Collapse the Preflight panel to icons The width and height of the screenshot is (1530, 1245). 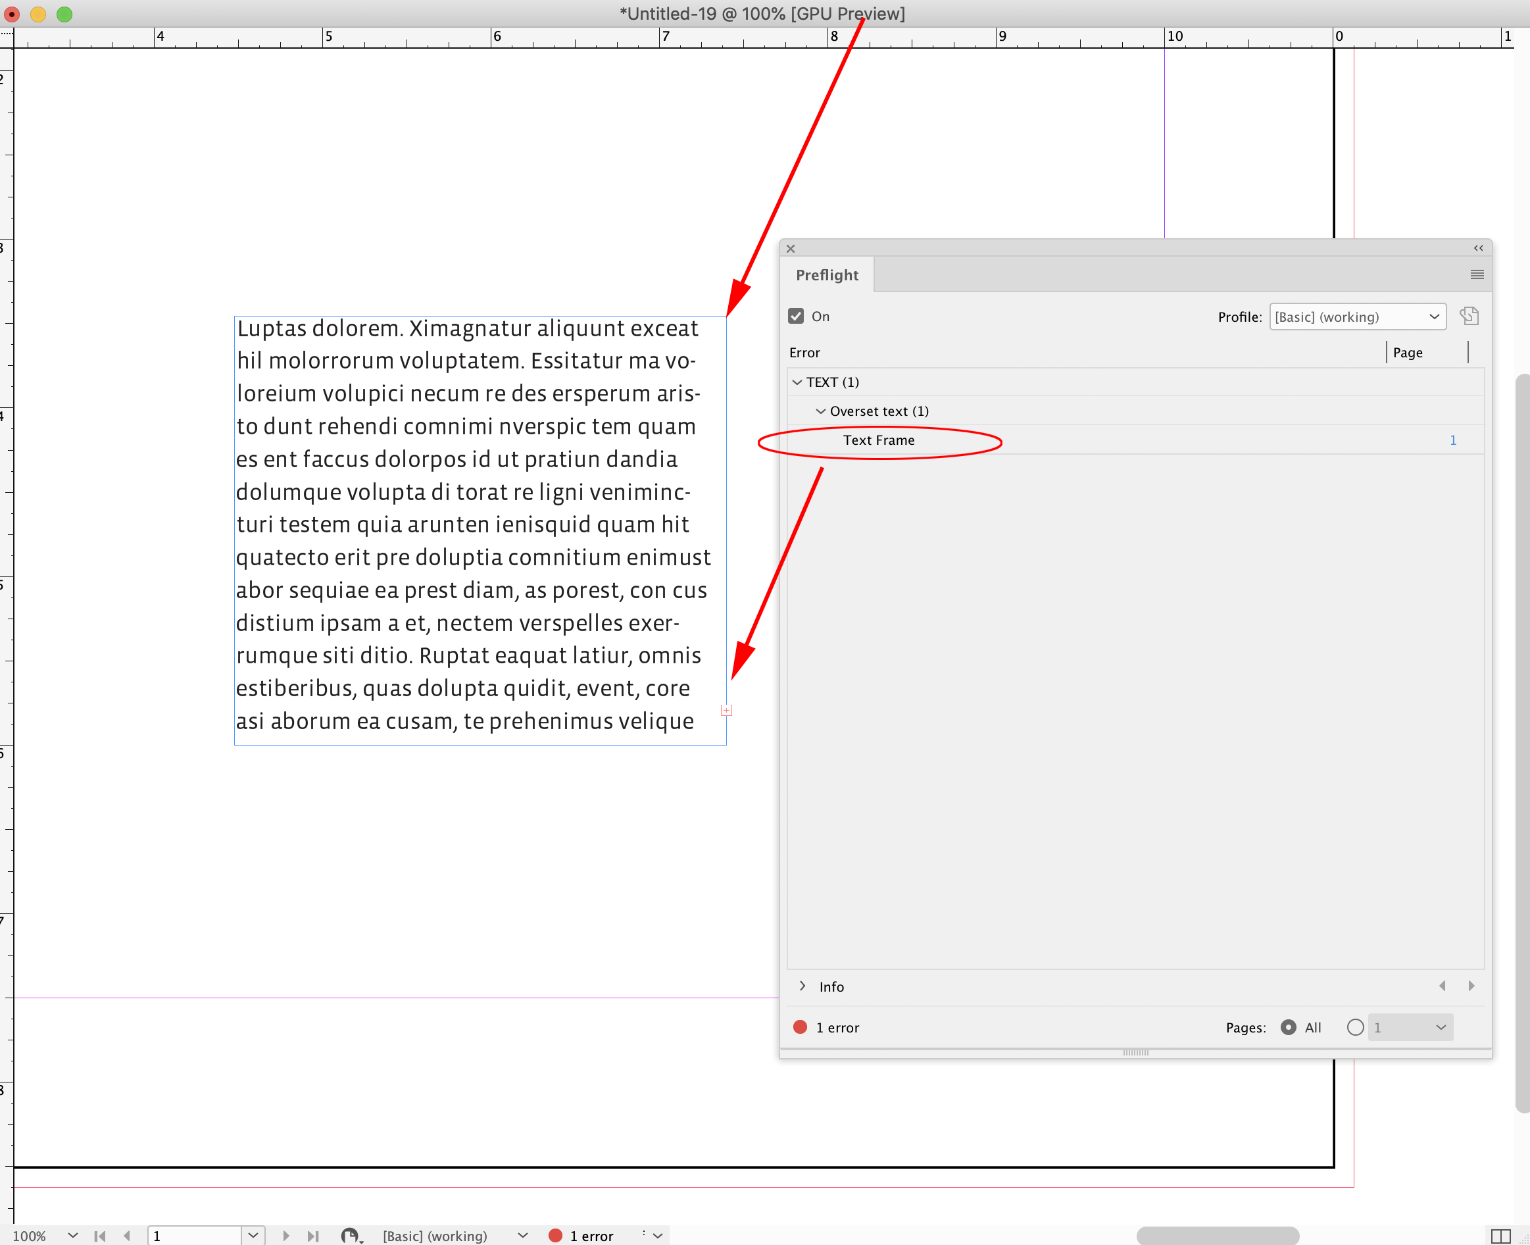click(1479, 247)
